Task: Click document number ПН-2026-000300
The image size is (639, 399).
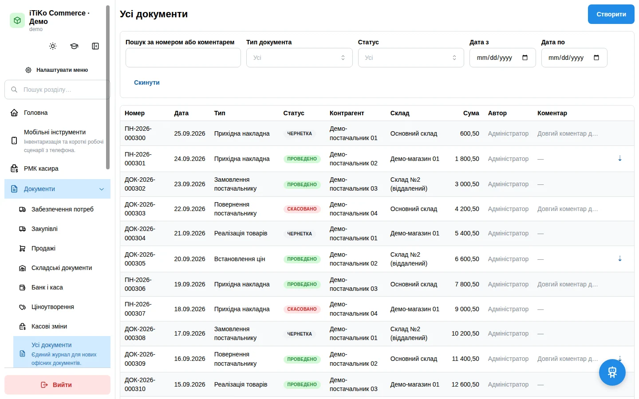Action: 138,133
